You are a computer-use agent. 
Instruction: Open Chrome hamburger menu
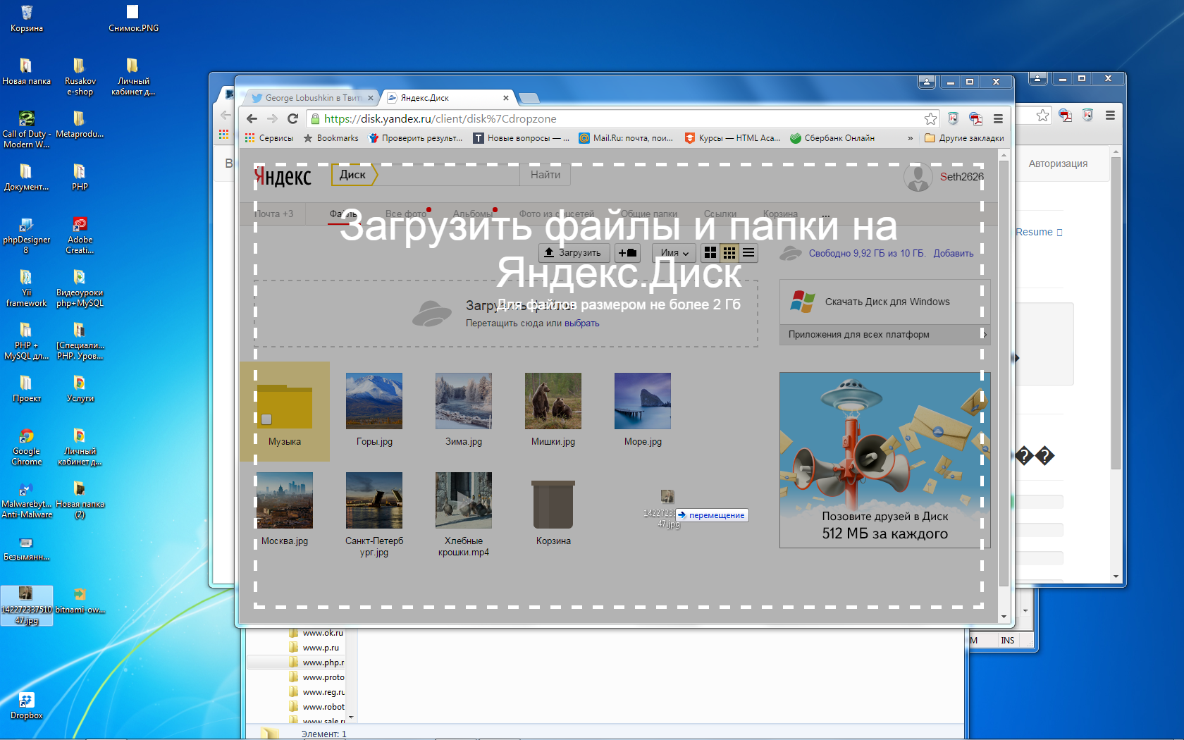click(998, 118)
